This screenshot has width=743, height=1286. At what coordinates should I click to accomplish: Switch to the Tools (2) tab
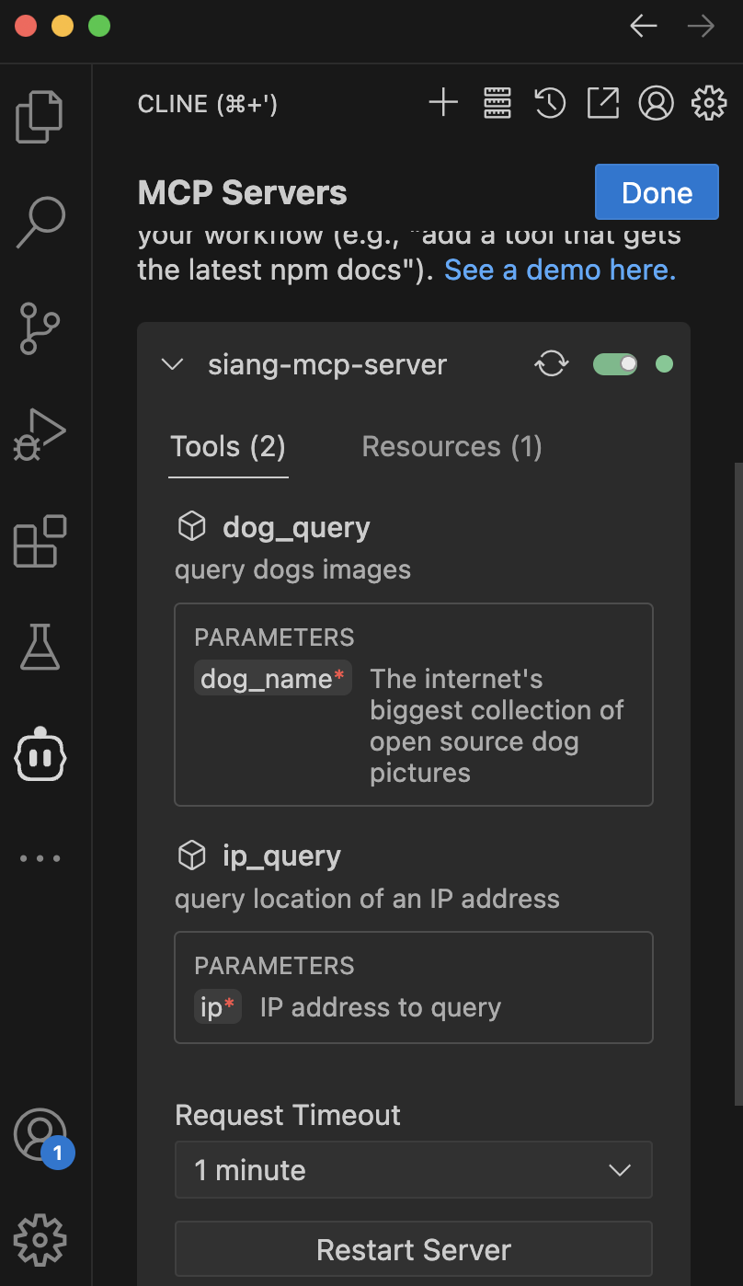[x=228, y=447]
